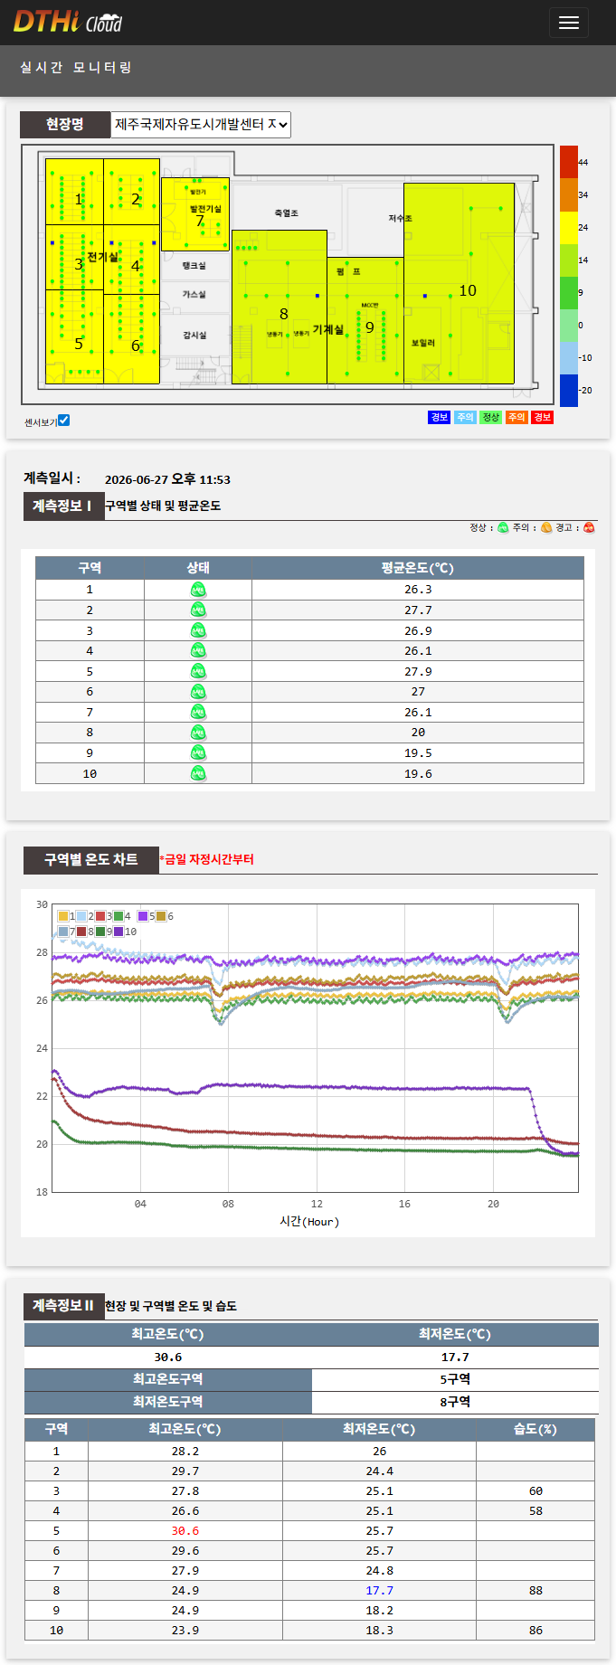This screenshot has width=616, height=1665.
Task: Click the 금일 자정시간부터 red note
Action: click(x=206, y=859)
